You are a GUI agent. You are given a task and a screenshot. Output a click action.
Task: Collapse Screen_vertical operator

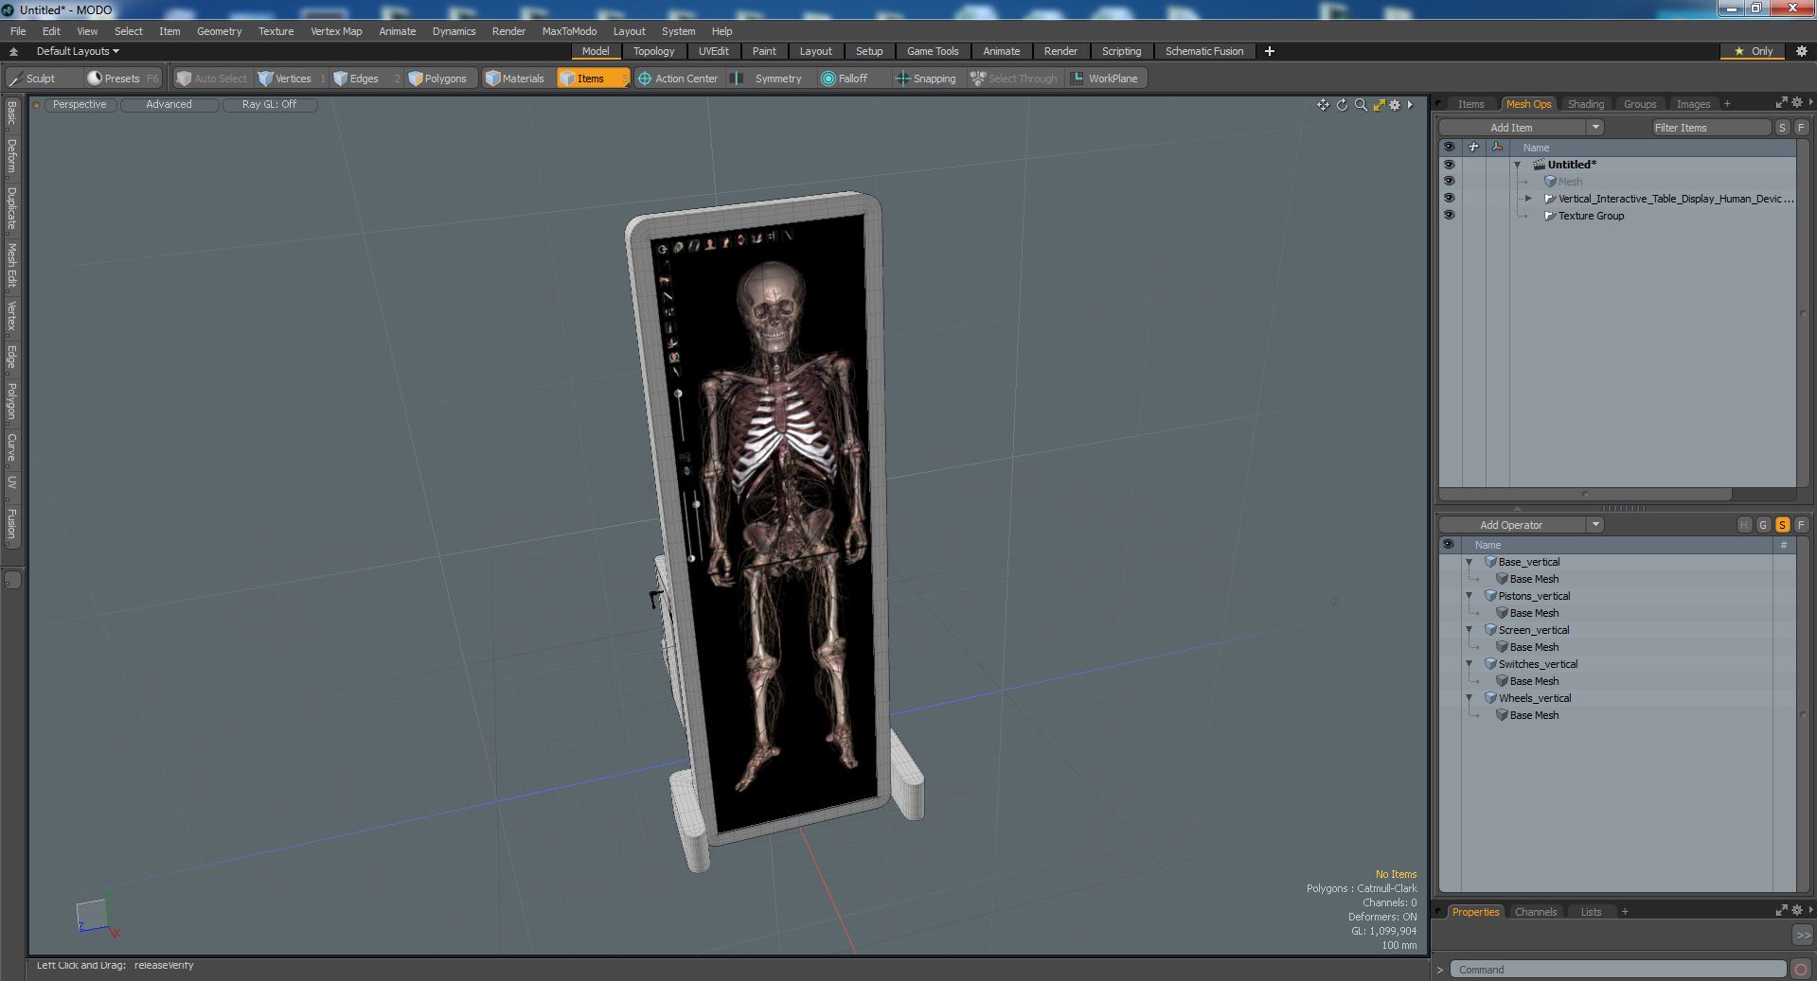pos(1470,630)
